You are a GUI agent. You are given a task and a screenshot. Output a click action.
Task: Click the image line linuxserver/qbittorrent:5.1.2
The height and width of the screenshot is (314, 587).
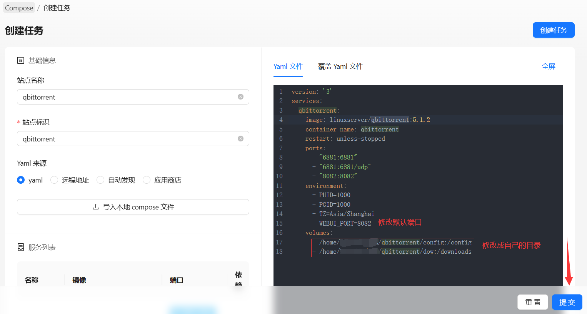368,120
